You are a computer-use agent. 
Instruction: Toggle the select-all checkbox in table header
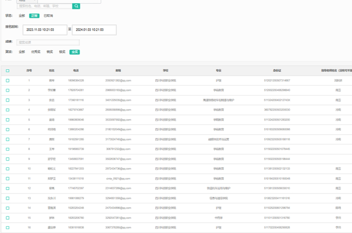[x=8, y=71]
